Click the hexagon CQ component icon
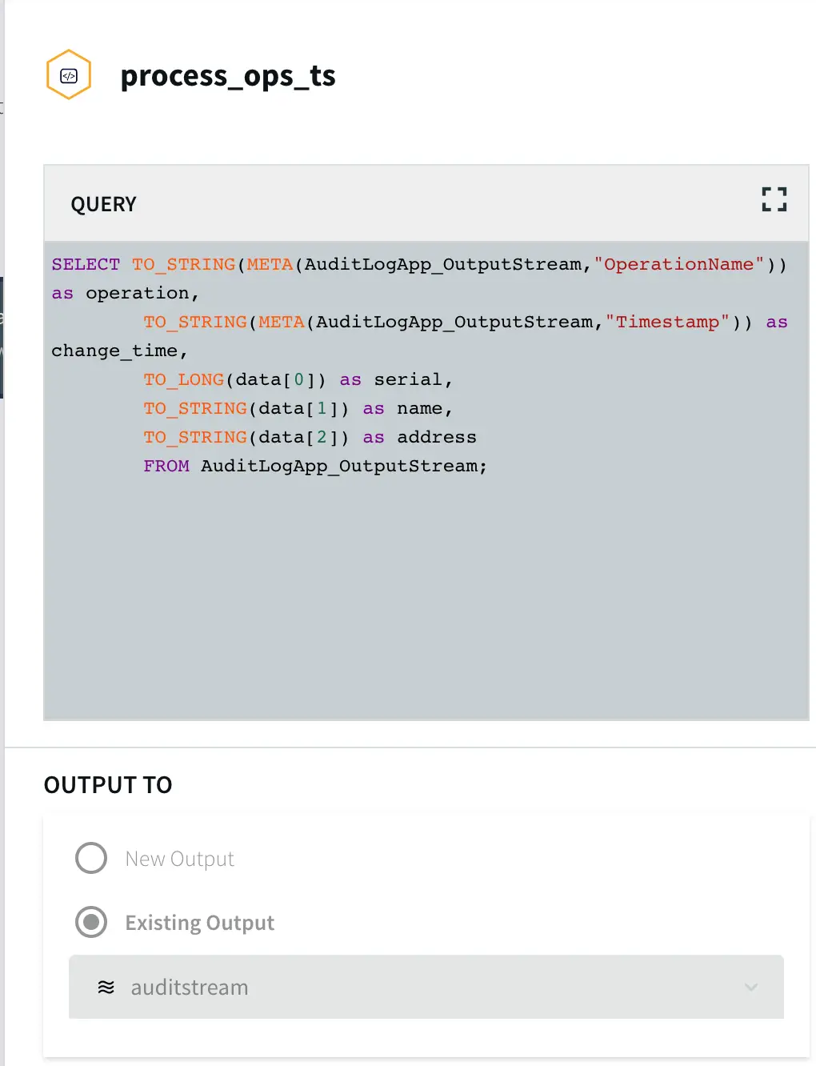This screenshot has height=1066, width=816. click(x=69, y=75)
